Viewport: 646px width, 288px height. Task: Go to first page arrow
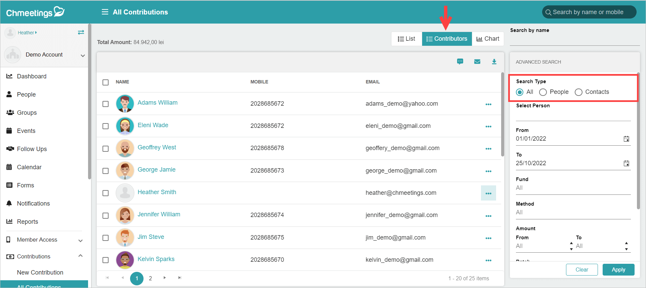pyautogui.click(x=107, y=278)
